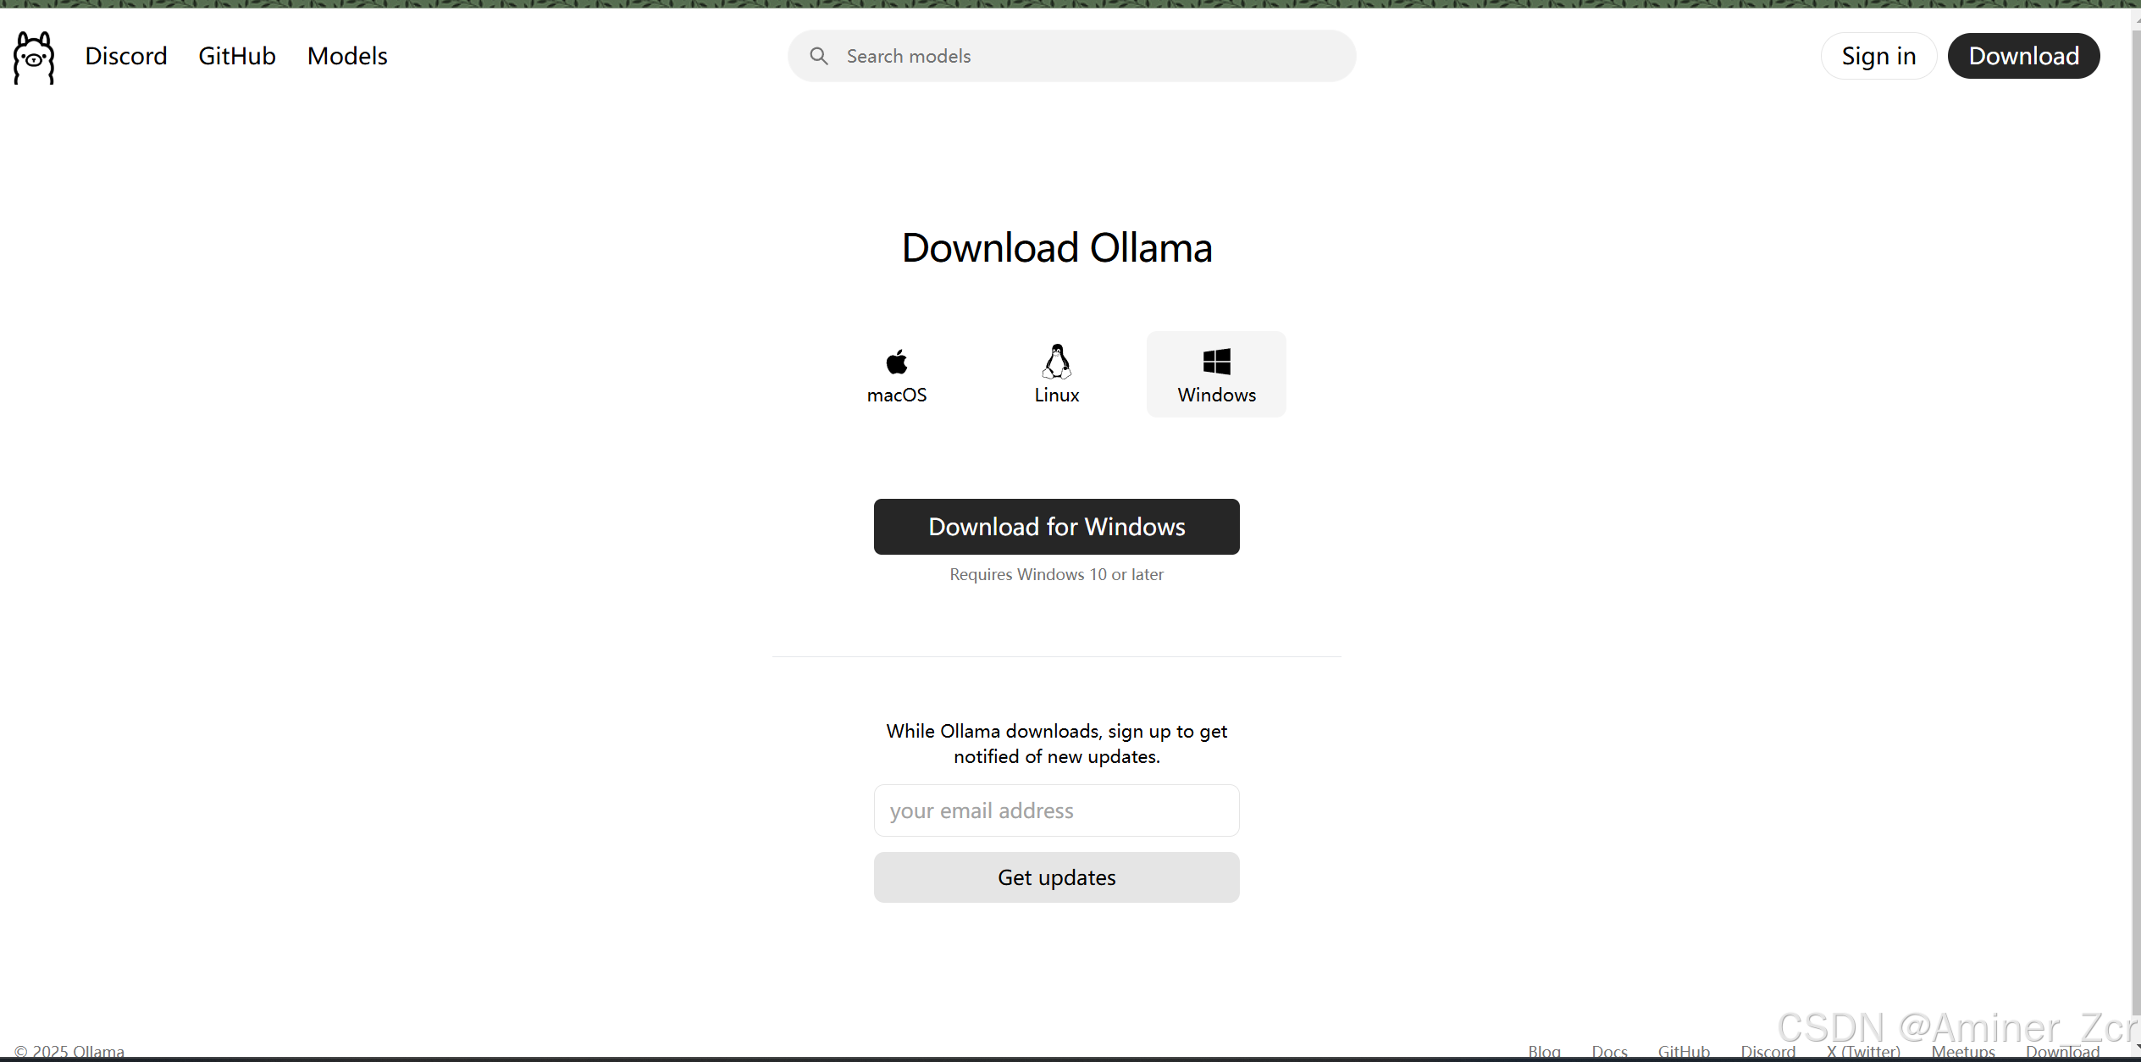This screenshot has width=2141, height=1062.
Task: Click the footer GitHub link
Action: click(1684, 1051)
